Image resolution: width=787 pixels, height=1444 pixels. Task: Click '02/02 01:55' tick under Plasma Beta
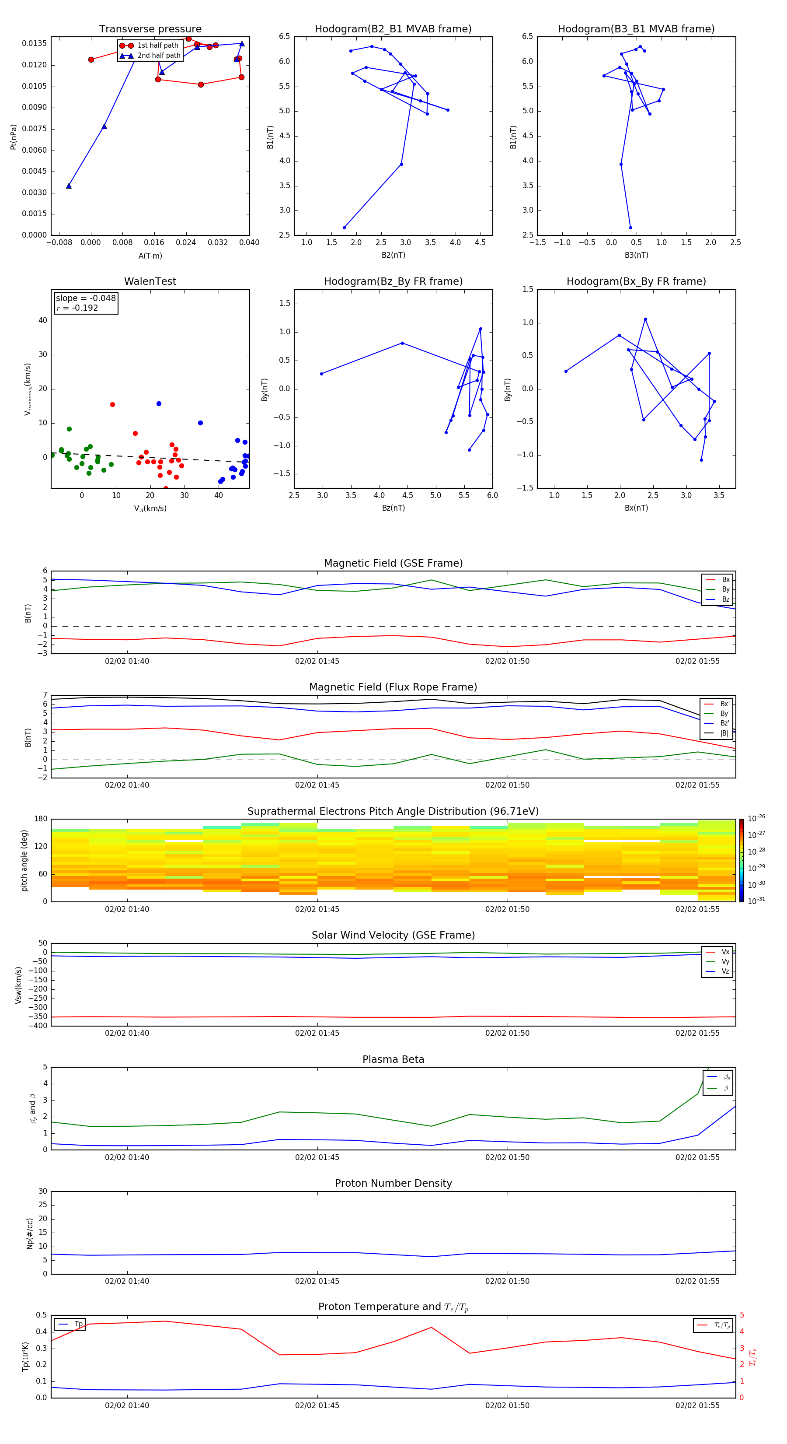point(697,1157)
